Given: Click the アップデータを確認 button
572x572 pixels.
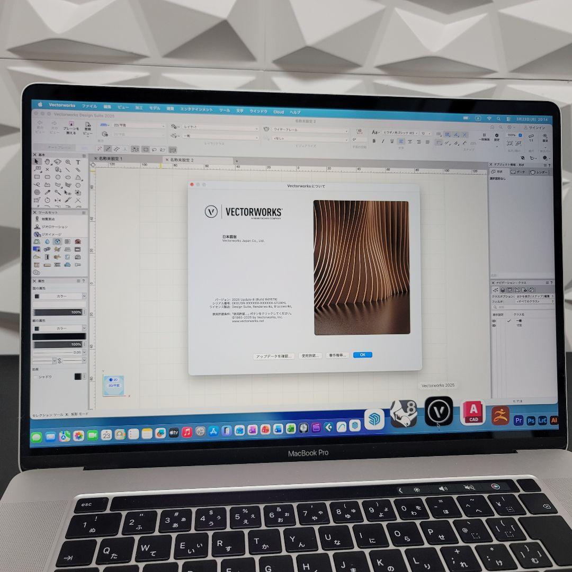Looking at the screenshot, I should (274, 356).
